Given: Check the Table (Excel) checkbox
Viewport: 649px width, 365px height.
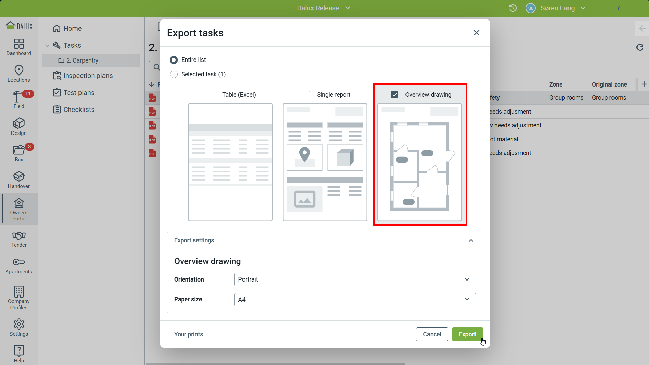Looking at the screenshot, I should 212,95.
